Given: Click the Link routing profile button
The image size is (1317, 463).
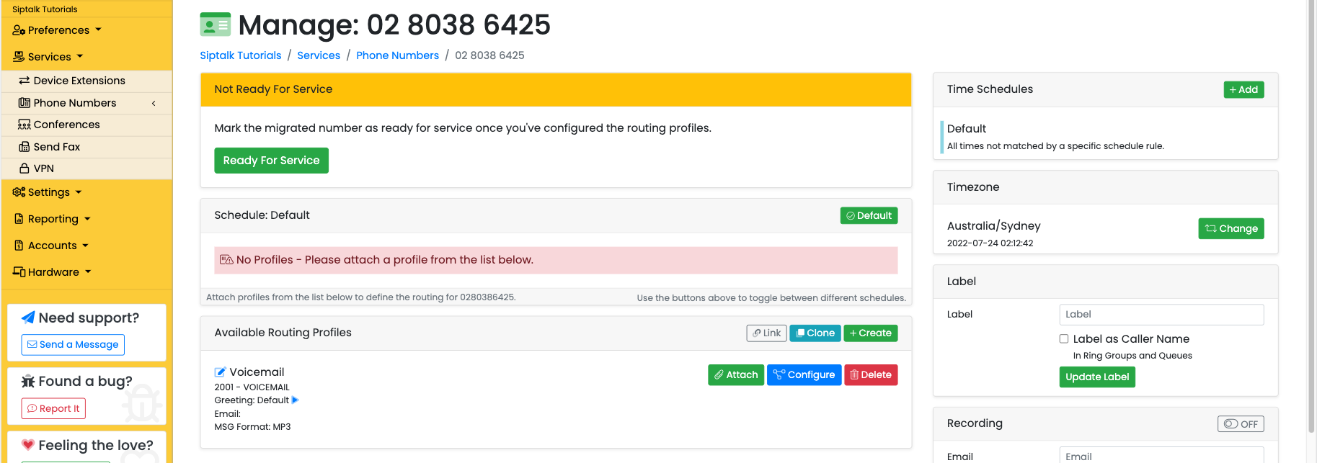Looking at the screenshot, I should (x=766, y=333).
